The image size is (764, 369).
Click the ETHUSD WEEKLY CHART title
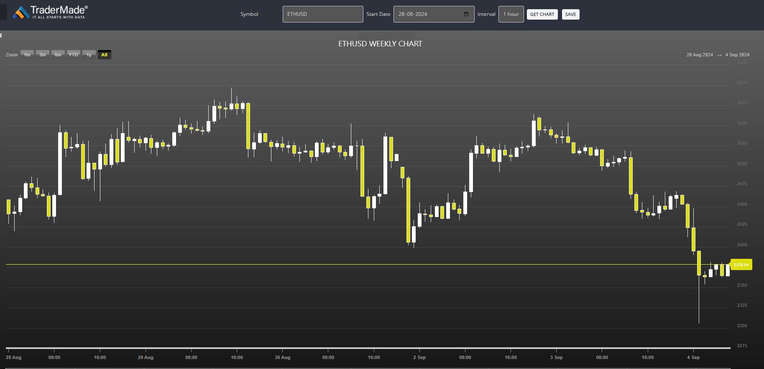pos(380,44)
